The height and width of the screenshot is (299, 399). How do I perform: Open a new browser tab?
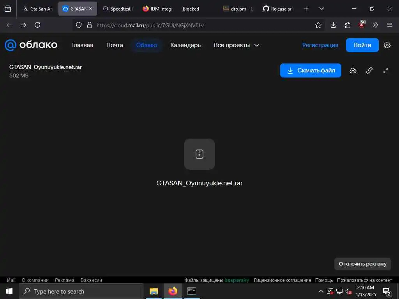[306, 9]
